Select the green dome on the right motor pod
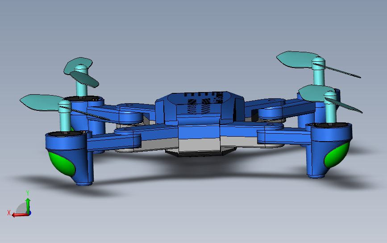Screen dimensions: 387x243 point(337,155)
